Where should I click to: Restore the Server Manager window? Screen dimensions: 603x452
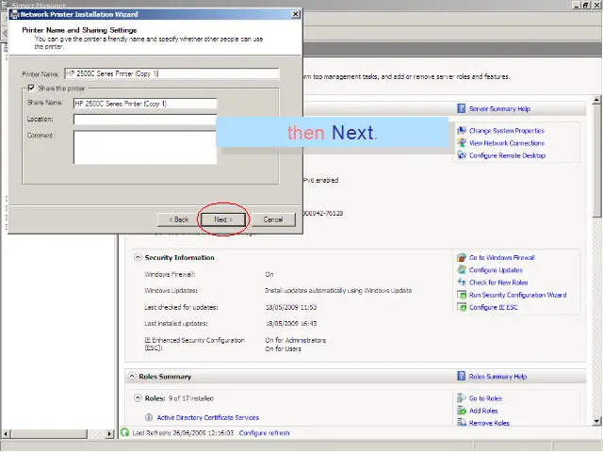[x=586, y=5]
